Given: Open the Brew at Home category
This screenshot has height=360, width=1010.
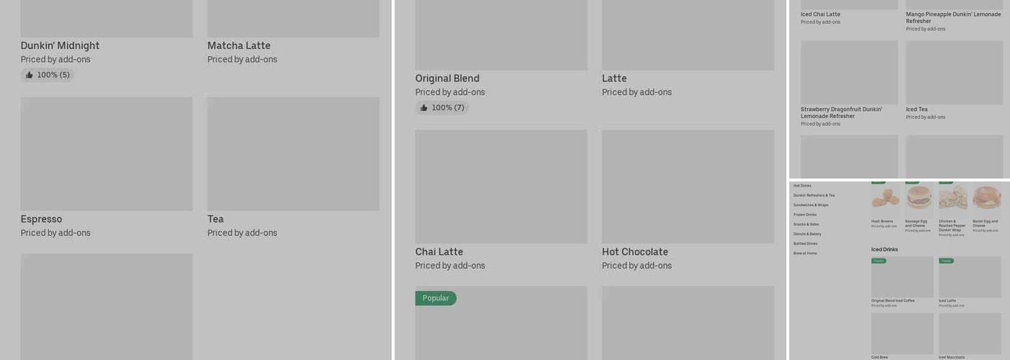Looking at the screenshot, I should [805, 253].
